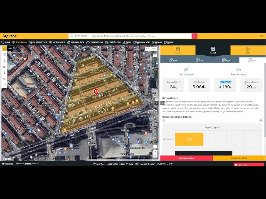The width and height of the screenshot is (266, 199).
Task: Click the share icon in map sidebar
Action: tap(4, 79)
